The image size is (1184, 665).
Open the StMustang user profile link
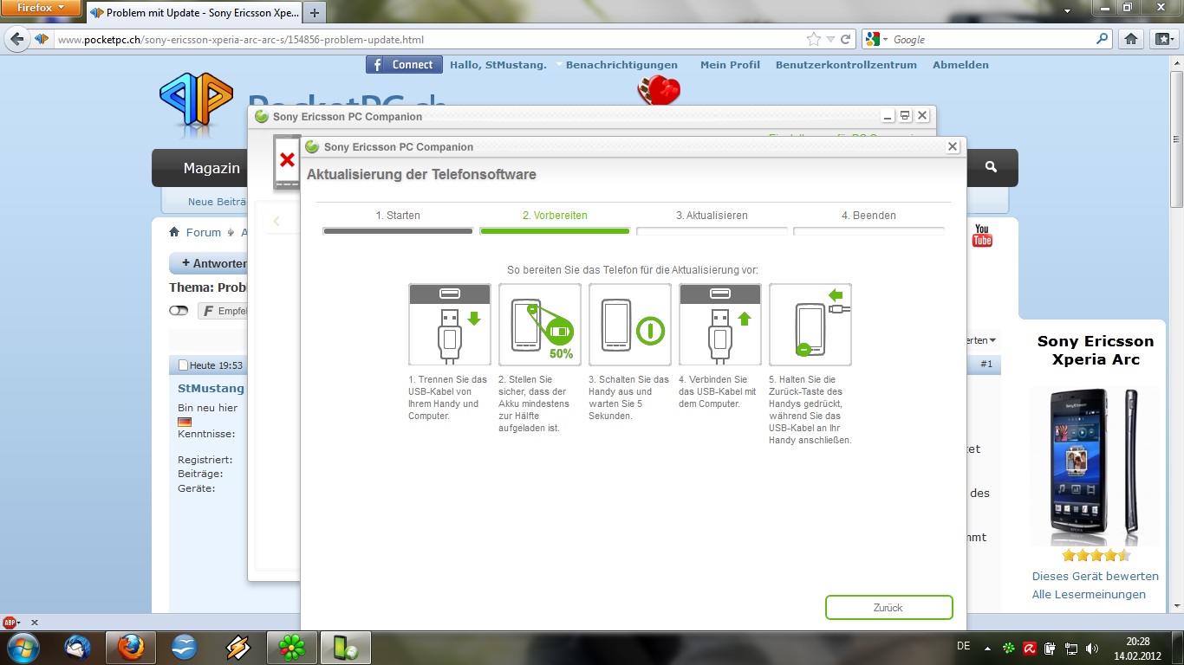(211, 389)
